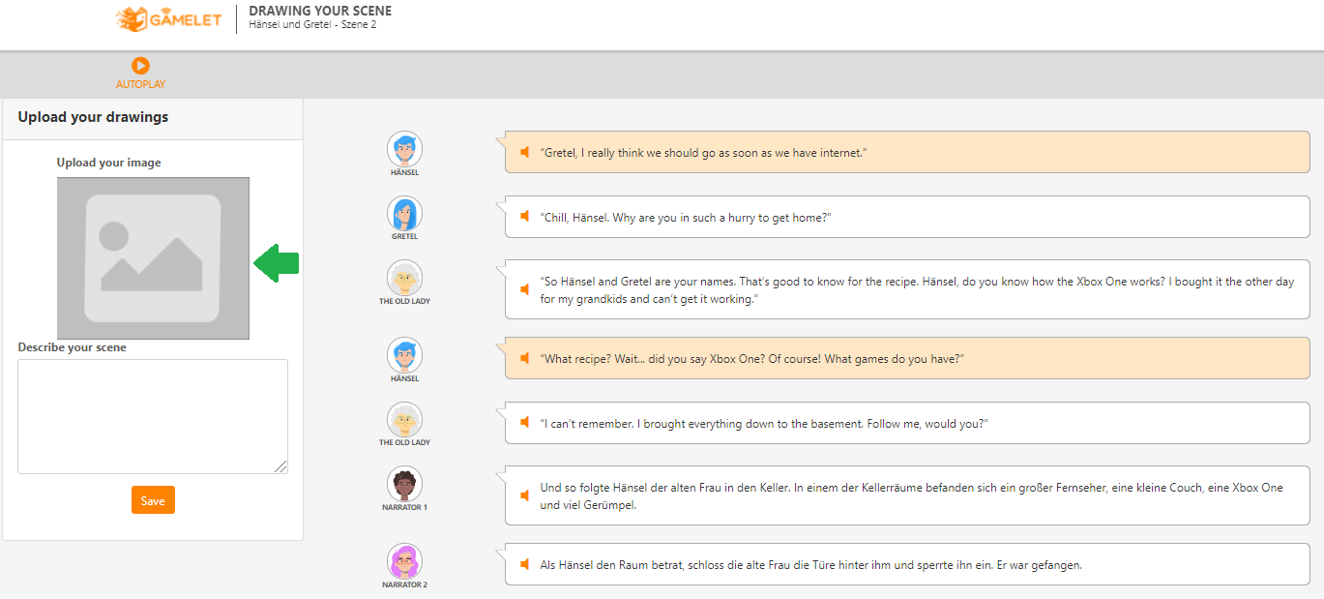Click Gretel's avatar icon
The height and width of the screenshot is (599, 1324).
[405, 213]
